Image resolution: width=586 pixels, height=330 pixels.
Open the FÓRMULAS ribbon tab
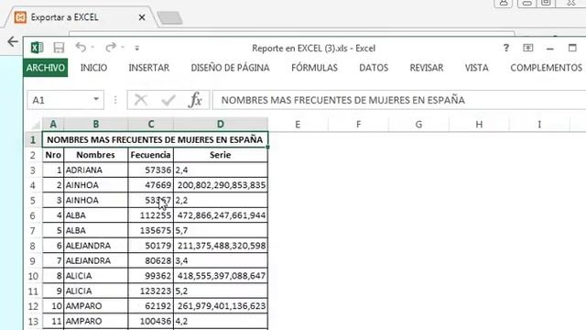click(x=314, y=68)
